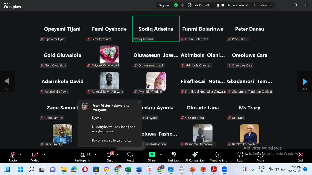Open Host tools shield
The width and height of the screenshot is (312, 175).
174,156
